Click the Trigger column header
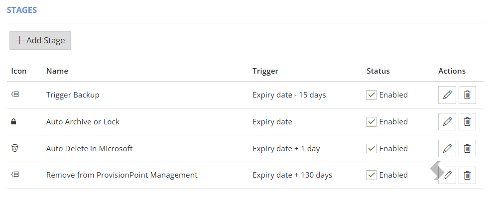 pos(265,71)
